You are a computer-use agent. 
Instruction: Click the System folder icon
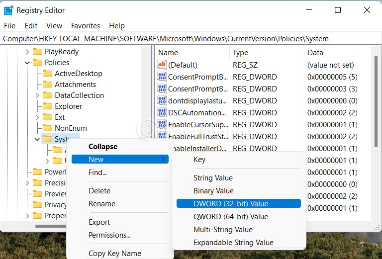click(x=47, y=139)
